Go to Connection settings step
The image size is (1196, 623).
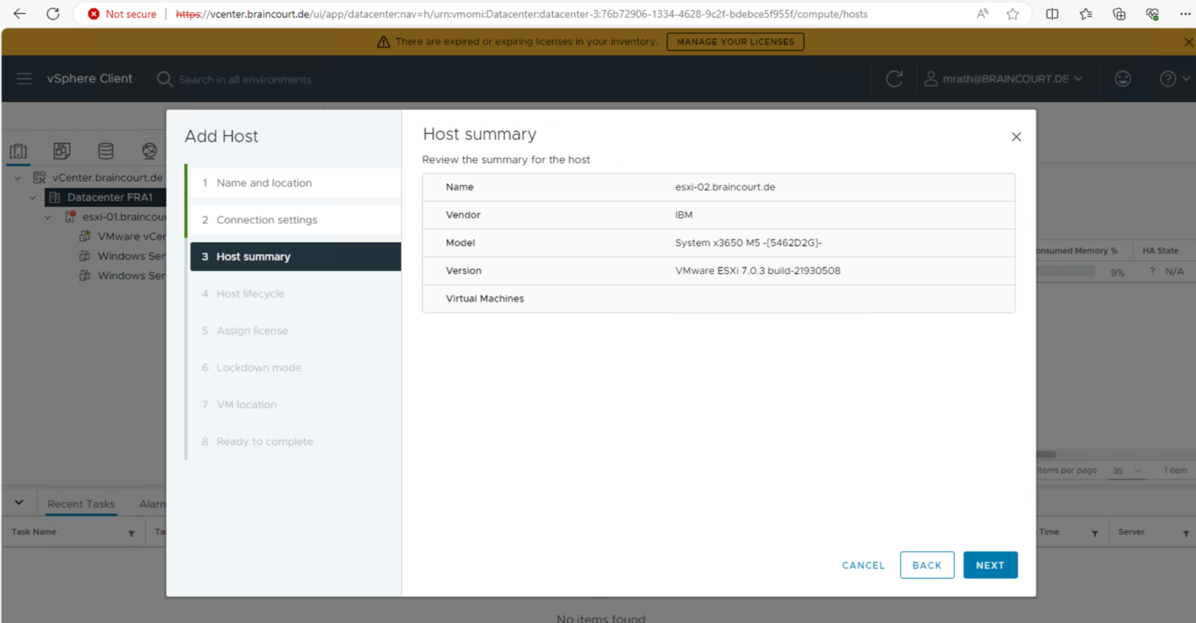[x=266, y=220]
